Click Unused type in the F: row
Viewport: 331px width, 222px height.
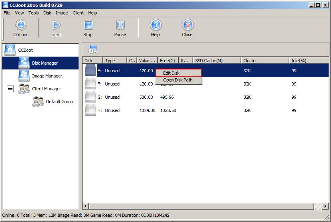coord(112,84)
